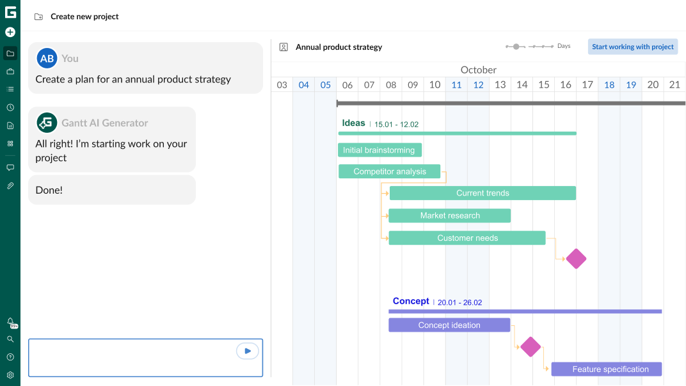The image size is (686, 386).
Task: Click the Ideas group title
Action: point(353,123)
